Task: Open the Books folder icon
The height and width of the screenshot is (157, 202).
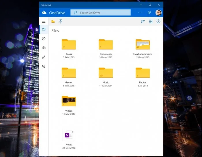Action: pos(69,44)
